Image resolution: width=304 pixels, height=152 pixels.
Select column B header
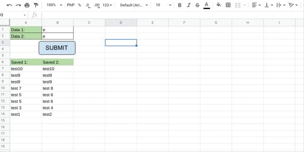coord(57,22)
